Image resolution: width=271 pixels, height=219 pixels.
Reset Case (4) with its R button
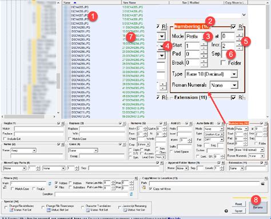125,145
